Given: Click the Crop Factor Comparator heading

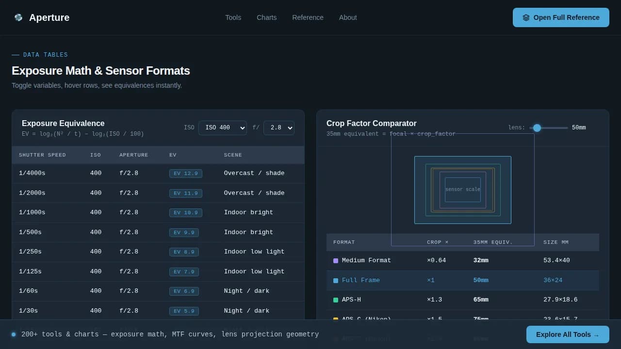Looking at the screenshot, I should [372, 124].
